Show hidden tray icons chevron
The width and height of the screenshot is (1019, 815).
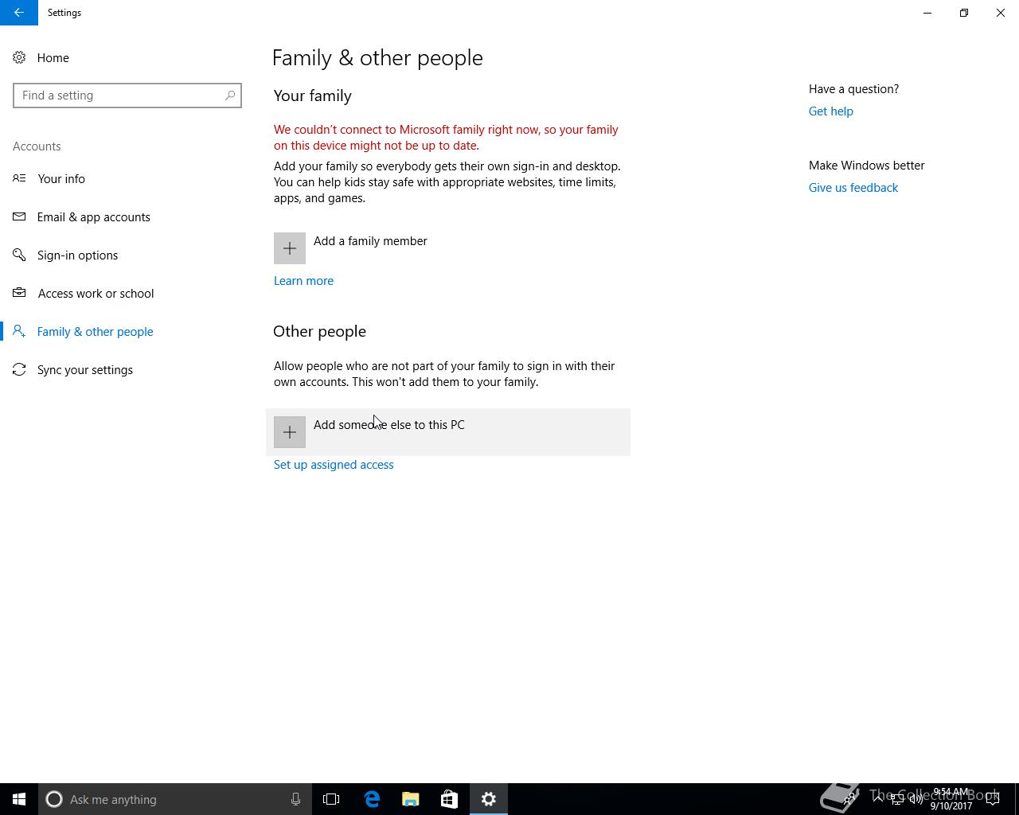[x=878, y=799]
